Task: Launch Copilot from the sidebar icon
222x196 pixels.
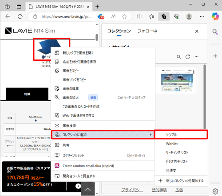Action: [x=215, y=16]
